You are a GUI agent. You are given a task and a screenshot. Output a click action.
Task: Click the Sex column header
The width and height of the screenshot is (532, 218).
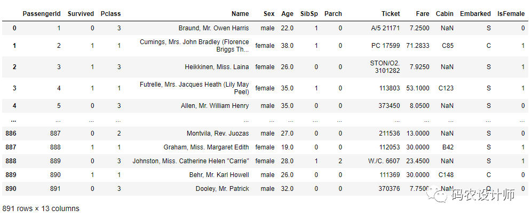click(269, 14)
